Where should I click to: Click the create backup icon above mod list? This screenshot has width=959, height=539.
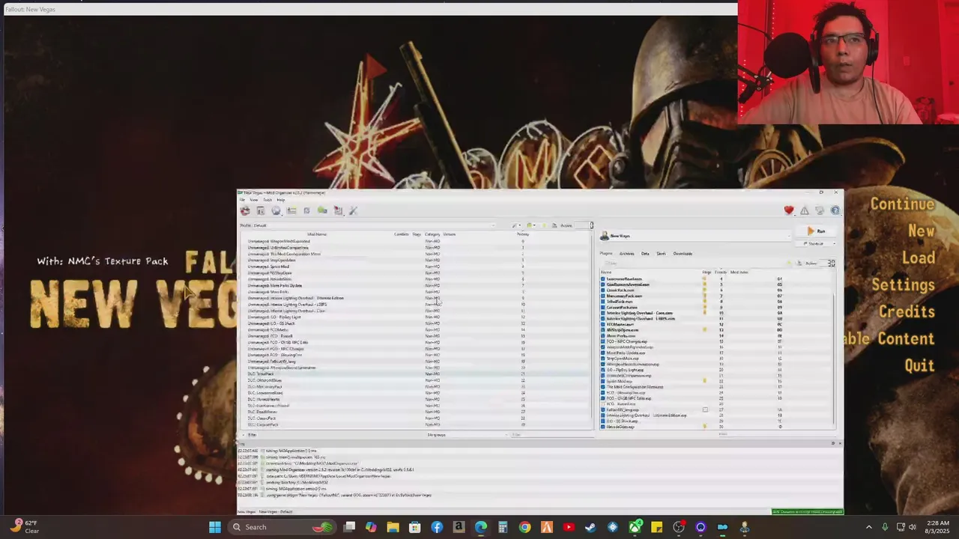(554, 225)
